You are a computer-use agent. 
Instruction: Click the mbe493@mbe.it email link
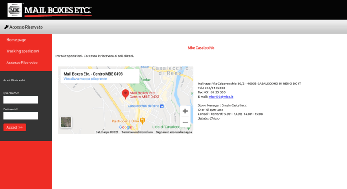coord(221,97)
